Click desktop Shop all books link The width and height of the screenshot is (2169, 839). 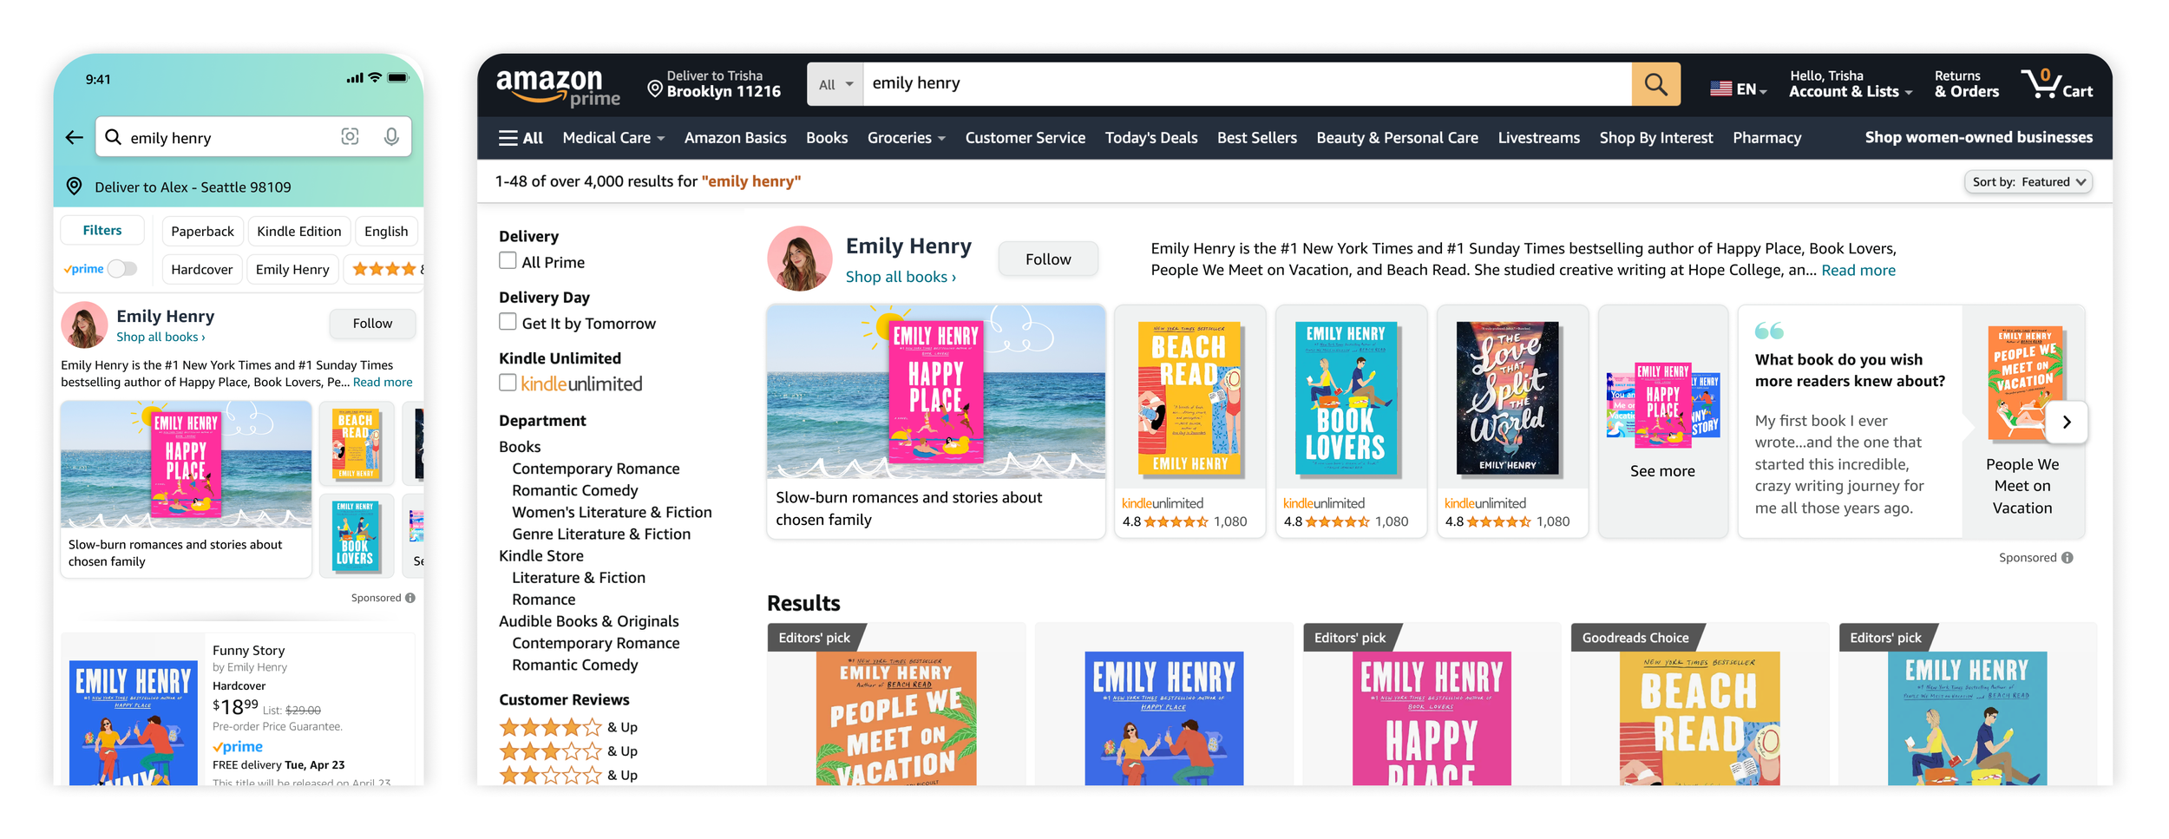(x=901, y=276)
